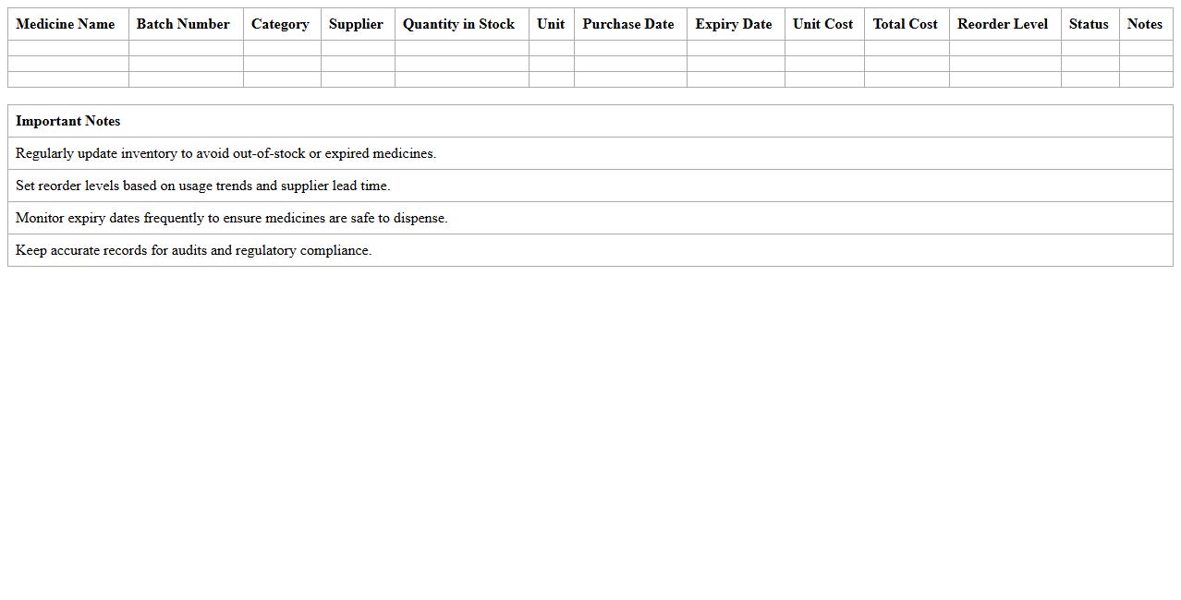Viewport: 1181px width, 600px height.
Task: Click the Important Notes heading
Action: coord(68,121)
